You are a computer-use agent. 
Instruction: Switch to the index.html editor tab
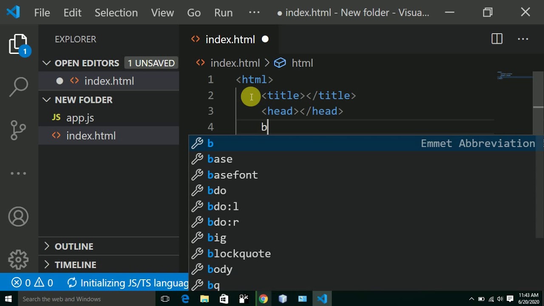coord(230,40)
